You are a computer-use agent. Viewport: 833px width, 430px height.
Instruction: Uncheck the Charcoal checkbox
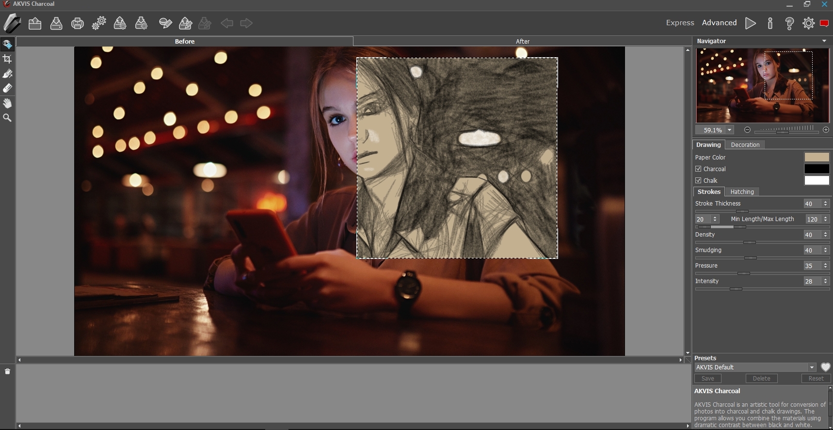click(x=698, y=169)
